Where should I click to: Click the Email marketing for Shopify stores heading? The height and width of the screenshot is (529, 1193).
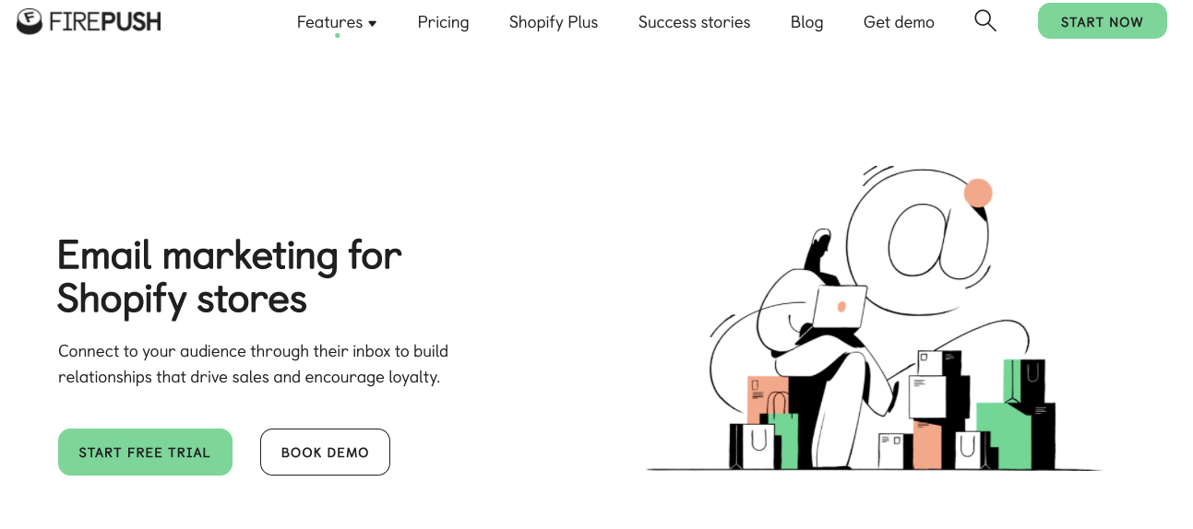click(x=230, y=276)
